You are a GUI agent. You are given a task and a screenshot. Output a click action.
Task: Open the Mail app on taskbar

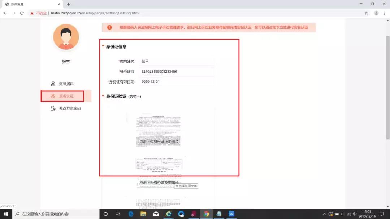point(156,214)
